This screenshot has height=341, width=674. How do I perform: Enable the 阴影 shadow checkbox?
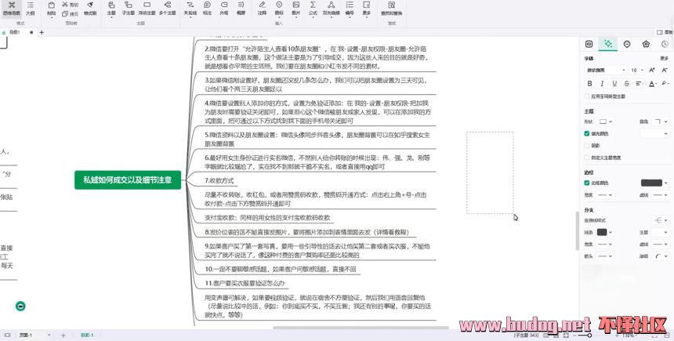(x=587, y=146)
